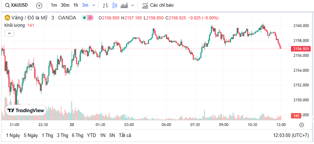The image size is (314, 144).
Task: Toggle the green market status indicator
Action: (x=84, y=18)
